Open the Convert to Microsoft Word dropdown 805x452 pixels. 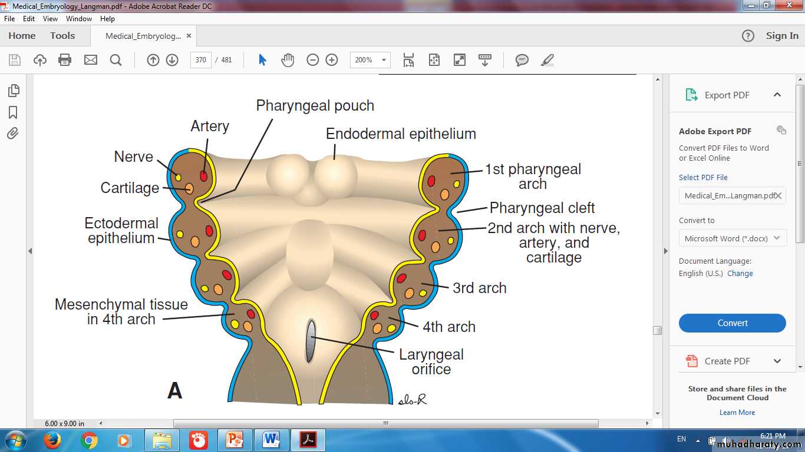click(x=732, y=238)
